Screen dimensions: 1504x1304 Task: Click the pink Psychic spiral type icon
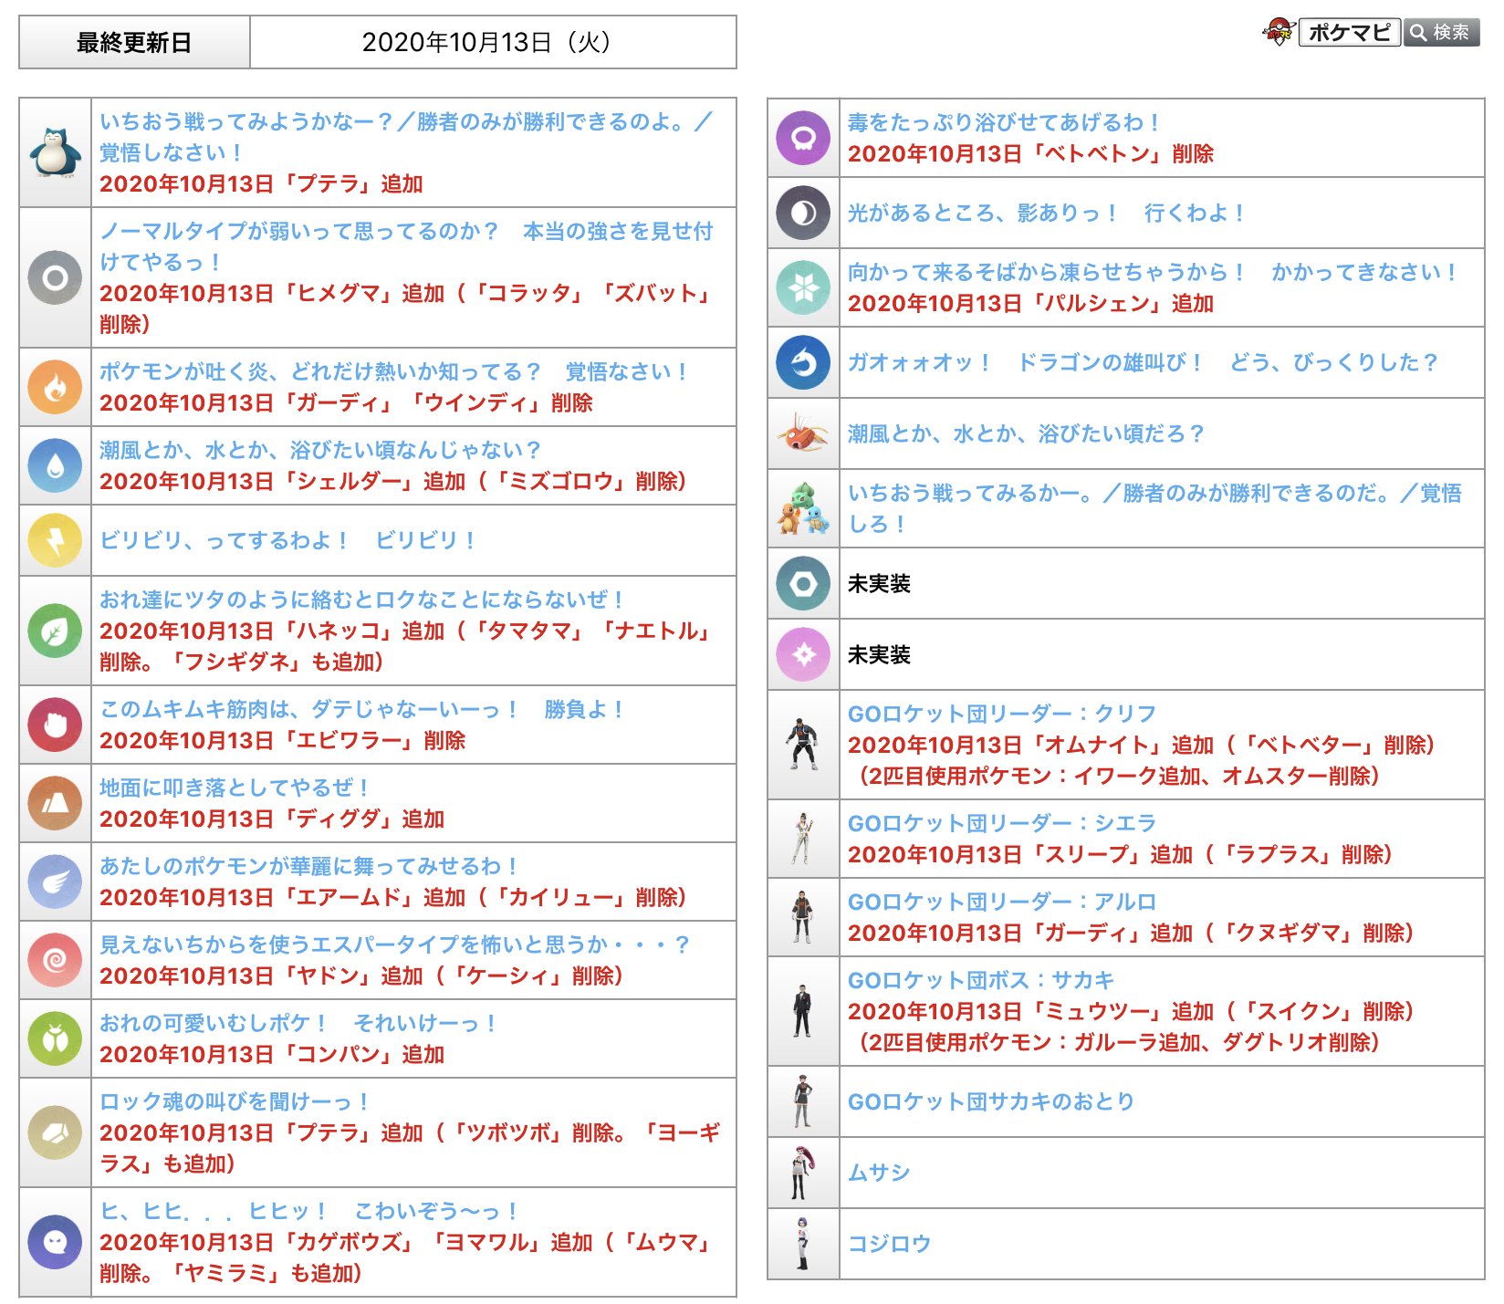coord(55,960)
